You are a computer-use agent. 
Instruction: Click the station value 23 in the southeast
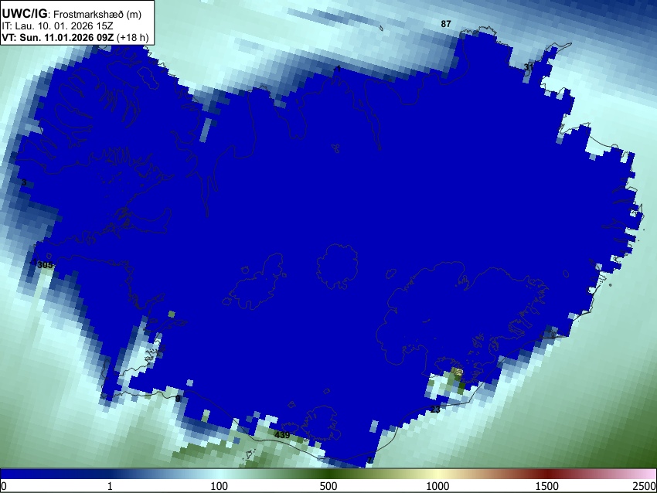click(x=435, y=410)
